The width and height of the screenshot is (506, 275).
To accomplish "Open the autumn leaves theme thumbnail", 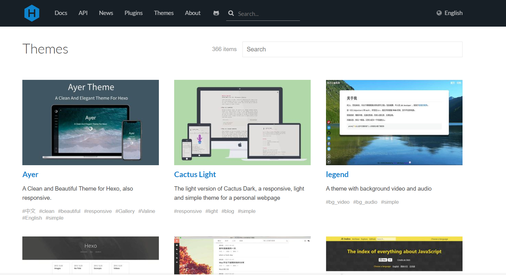I will [242, 255].
